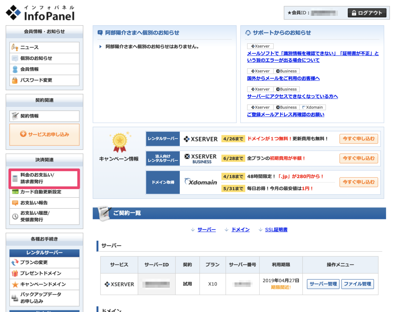394x312 pixels.
Task: Open the サーバーにアクセスできなくなっている方へ link
Action: [293, 96]
